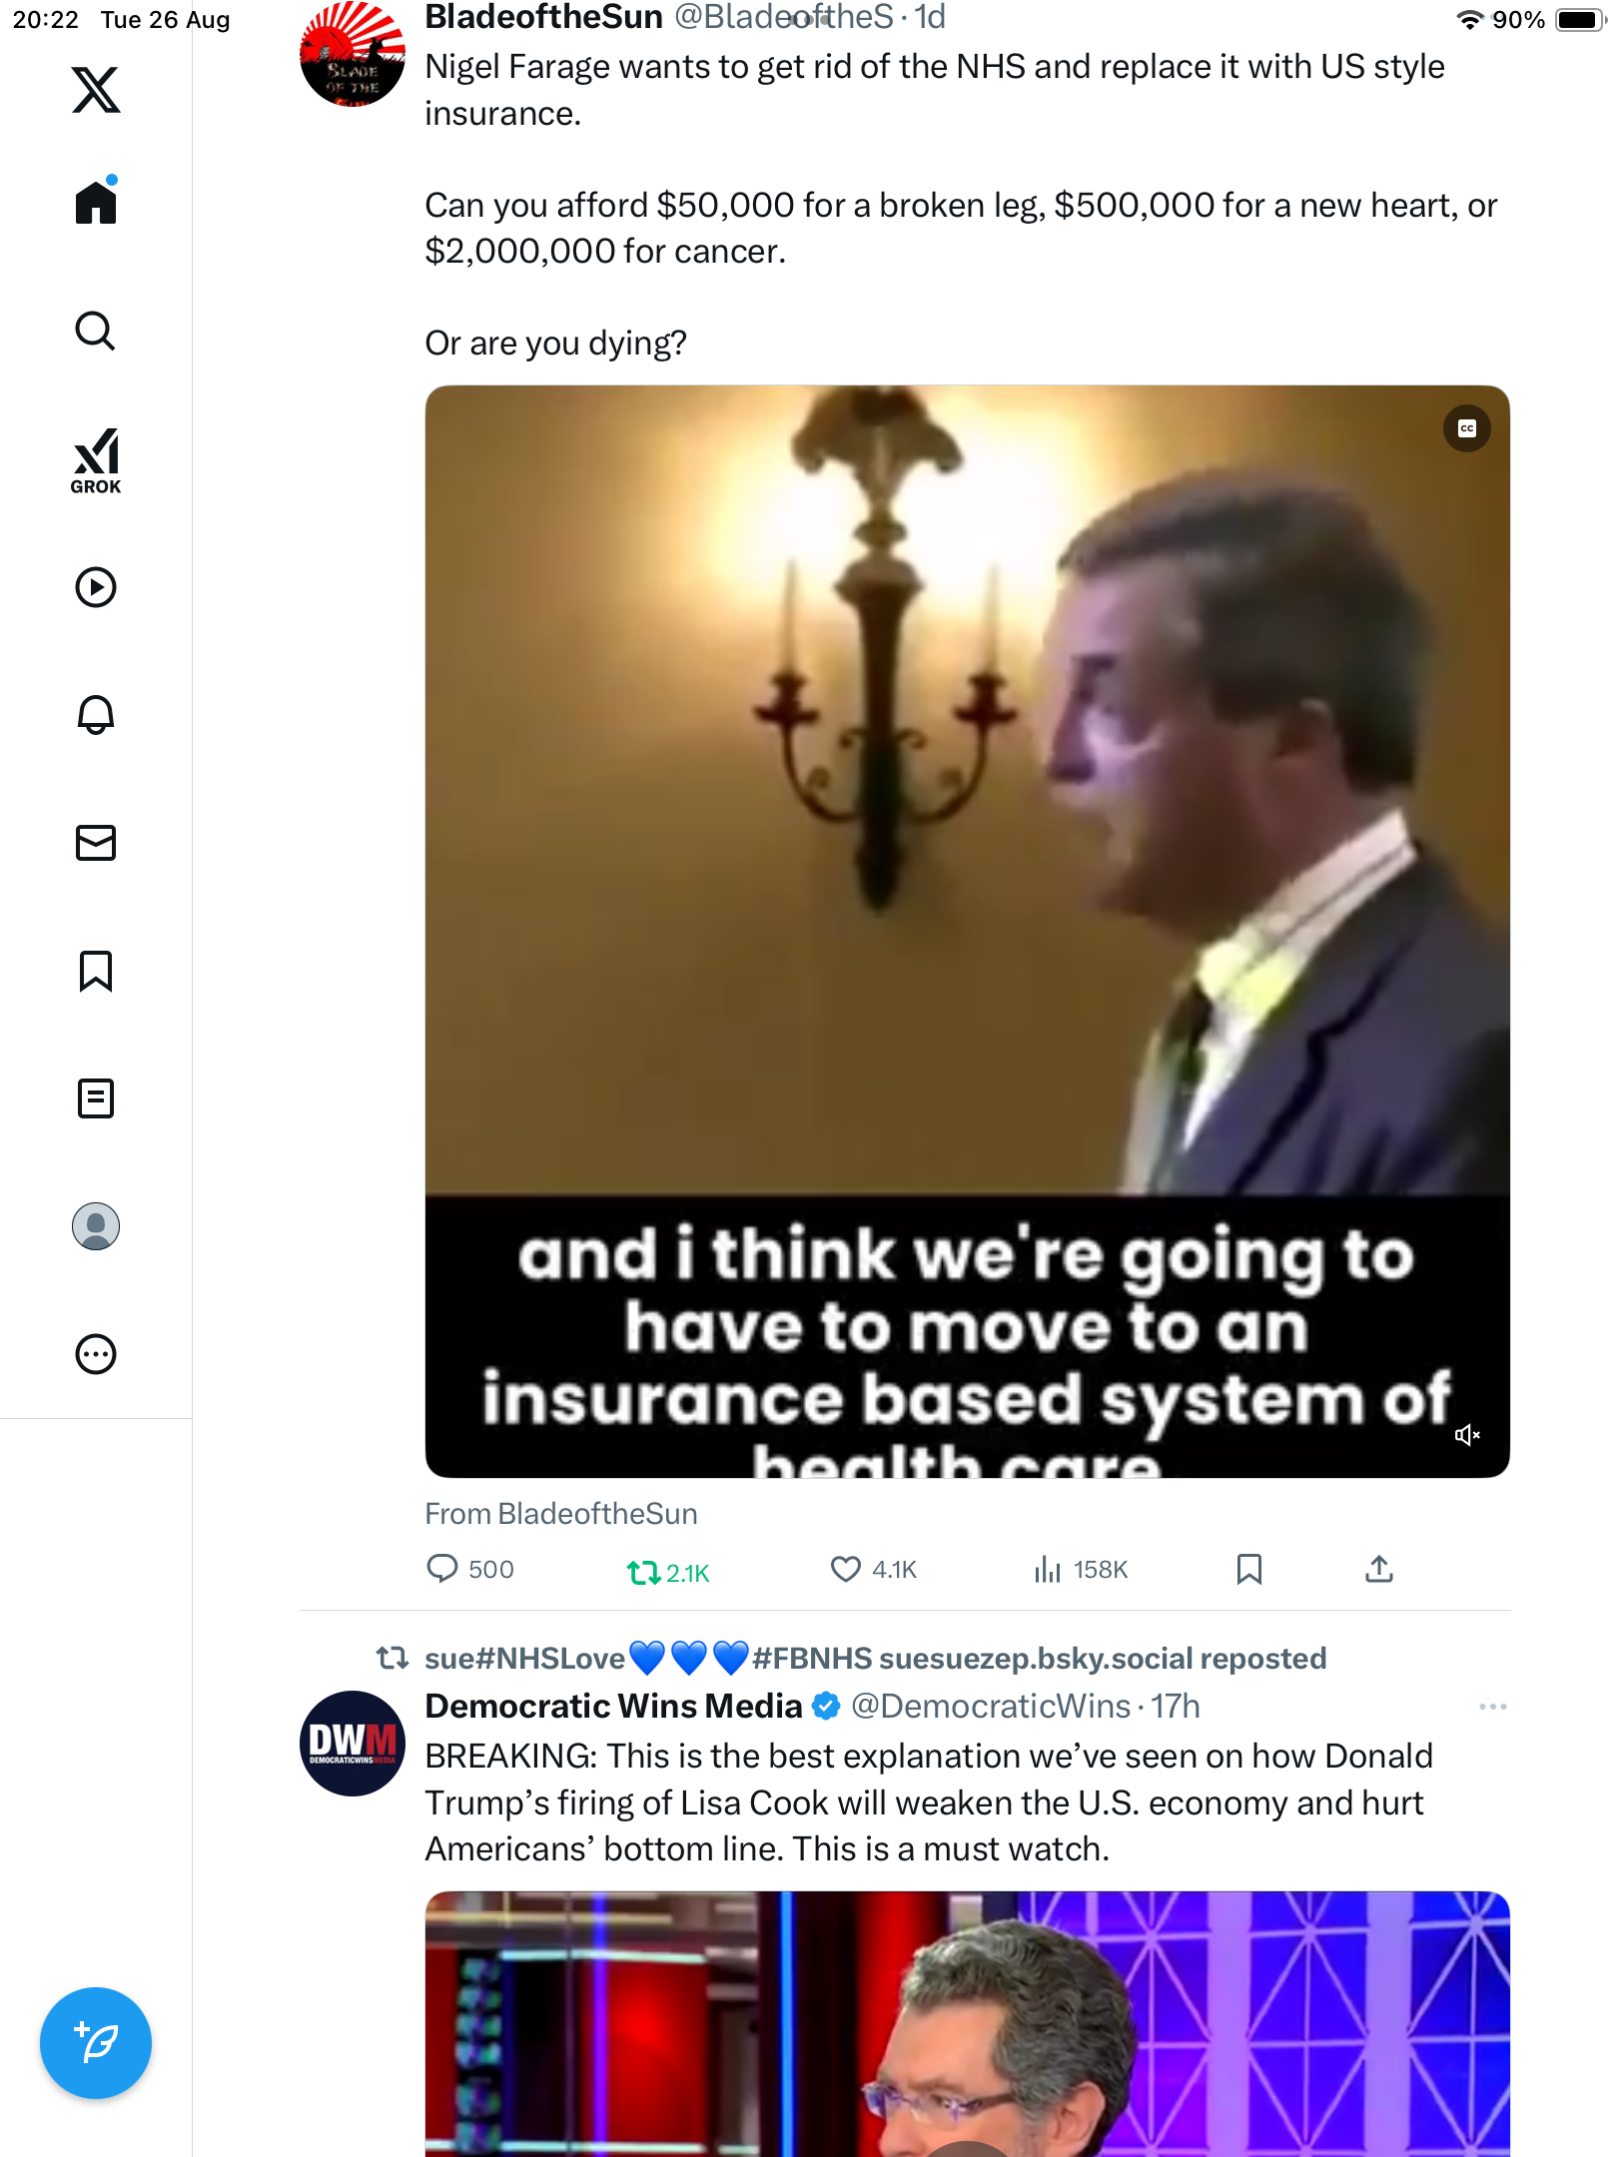This screenshot has height=2157, width=1618.
Task: Open the Home feed icon
Action: pos(96,203)
